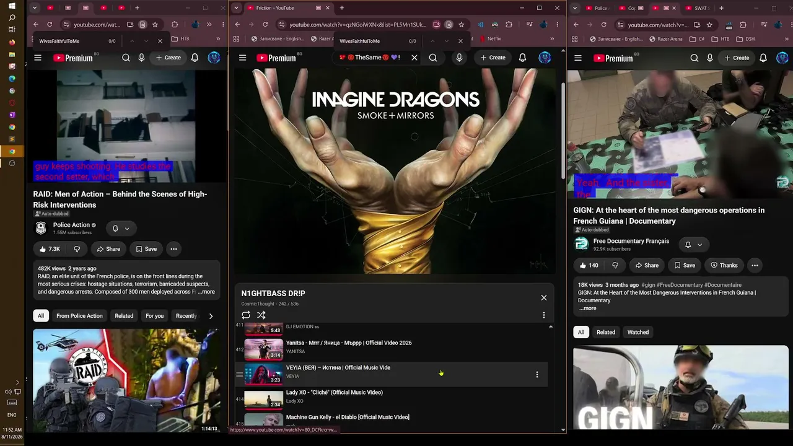Open Windows taskbar search
Image resolution: width=793 pixels, height=446 pixels.
click(x=12, y=18)
